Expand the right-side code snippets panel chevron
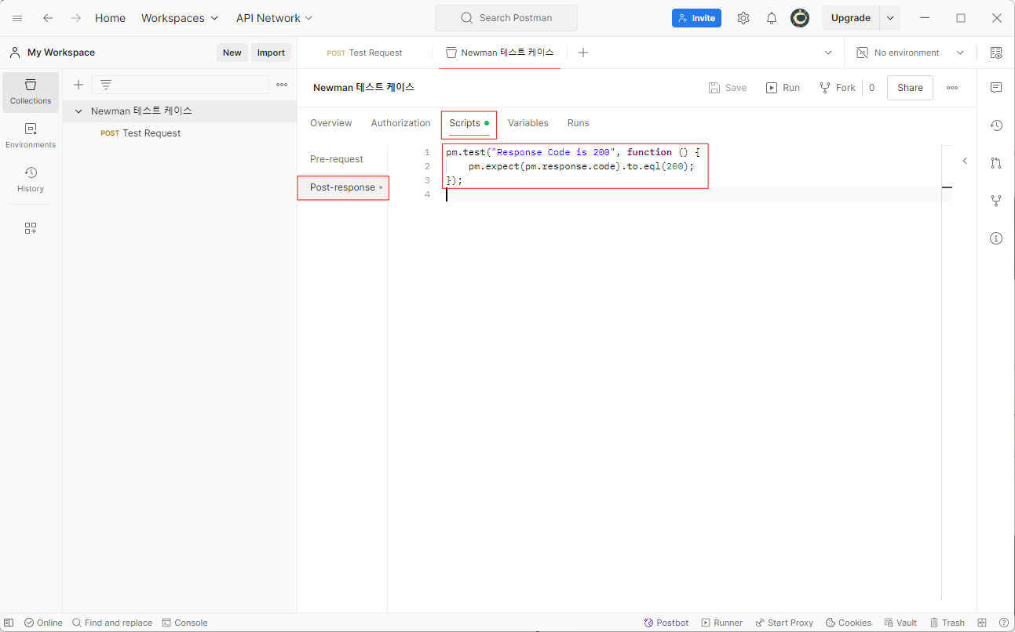Image resolution: width=1015 pixels, height=632 pixels. coord(965,161)
